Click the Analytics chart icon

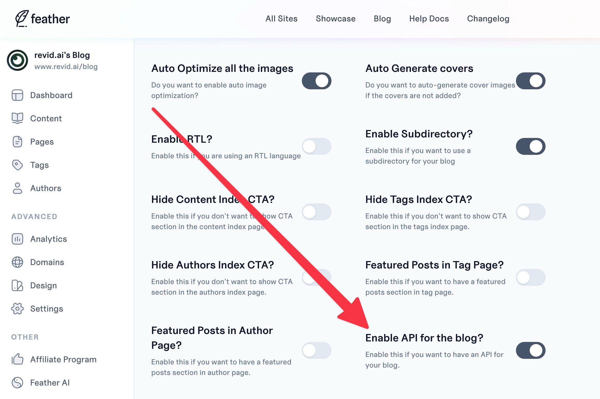coord(17,239)
